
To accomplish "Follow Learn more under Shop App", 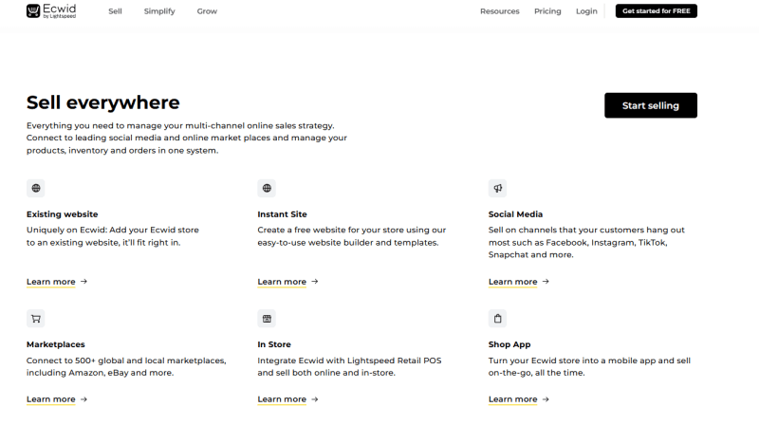I will click(512, 399).
